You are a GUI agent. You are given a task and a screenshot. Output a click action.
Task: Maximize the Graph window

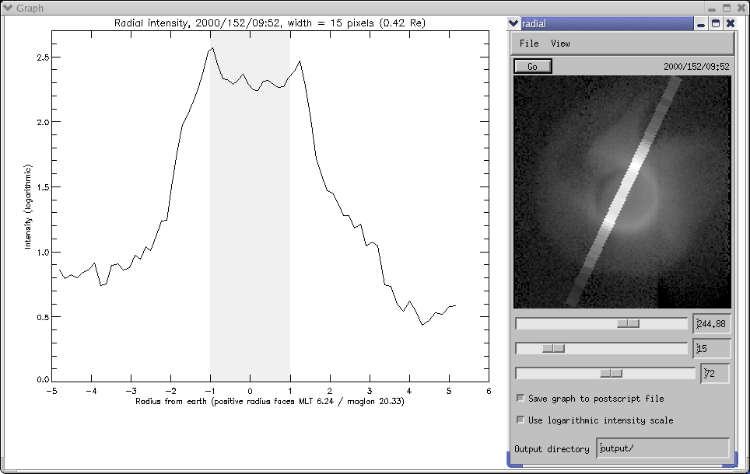click(727, 8)
